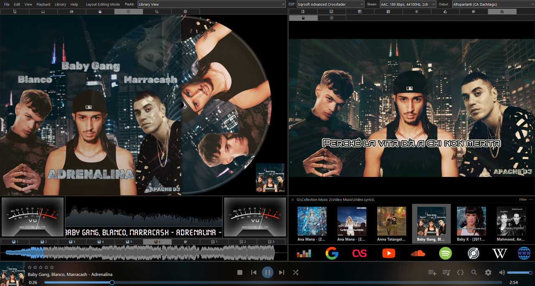This screenshot has height=286, width=535.
Task: Select the Mahmood thumbnail
Action: coord(511,224)
